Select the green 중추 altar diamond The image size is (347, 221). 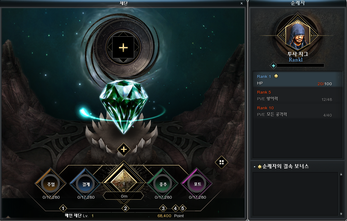point(163,184)
